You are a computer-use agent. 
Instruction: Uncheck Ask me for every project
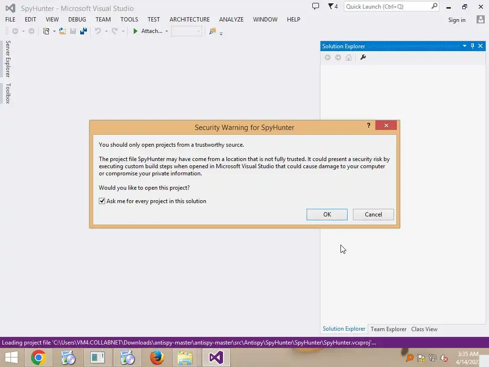click(102, 201)
